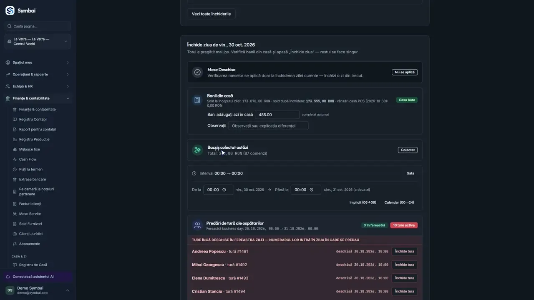Screen dimensions: 534x300
Task: Click the Până la time input
Action: (306, 190)
